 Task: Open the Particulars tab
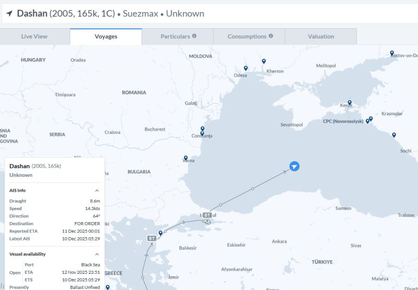tap(175, 37)
